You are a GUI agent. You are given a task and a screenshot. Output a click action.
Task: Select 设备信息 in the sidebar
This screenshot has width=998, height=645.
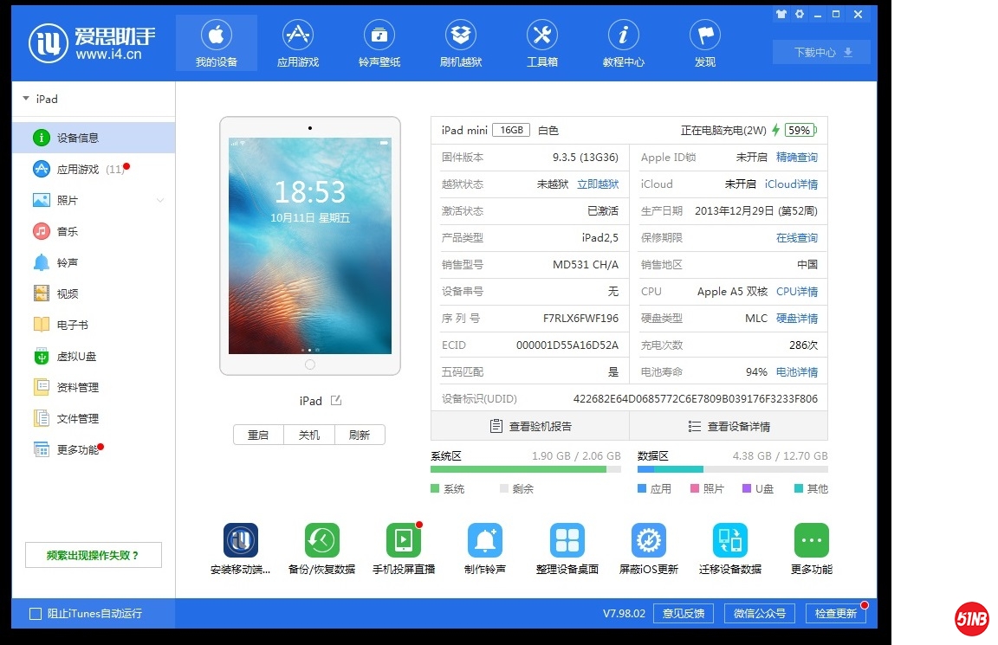pos(94,138)
